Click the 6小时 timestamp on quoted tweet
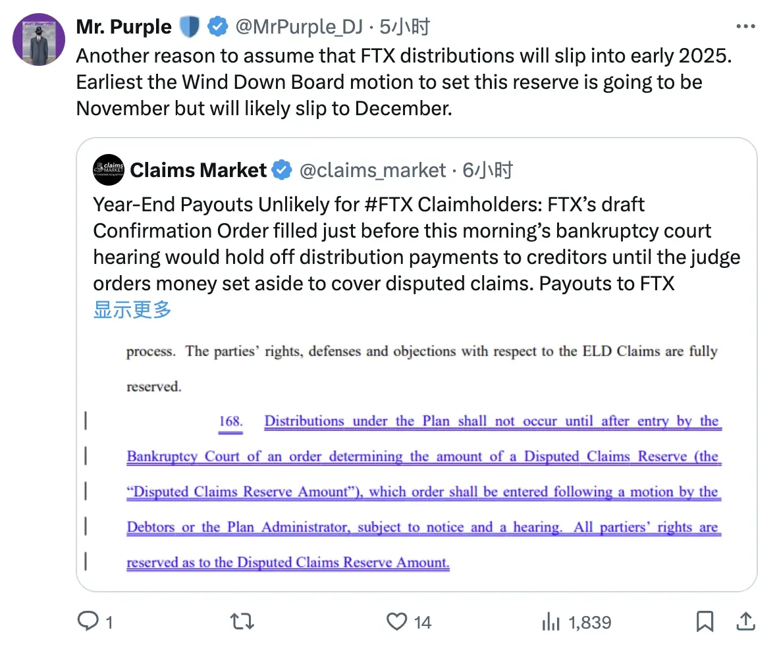Screen dimensions: 777x649 click(x=488, y=169)
